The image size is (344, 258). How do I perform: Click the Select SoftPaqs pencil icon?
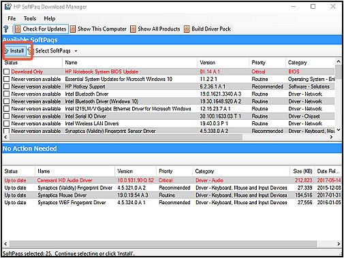pyautogui.click(x=31, y=51)
